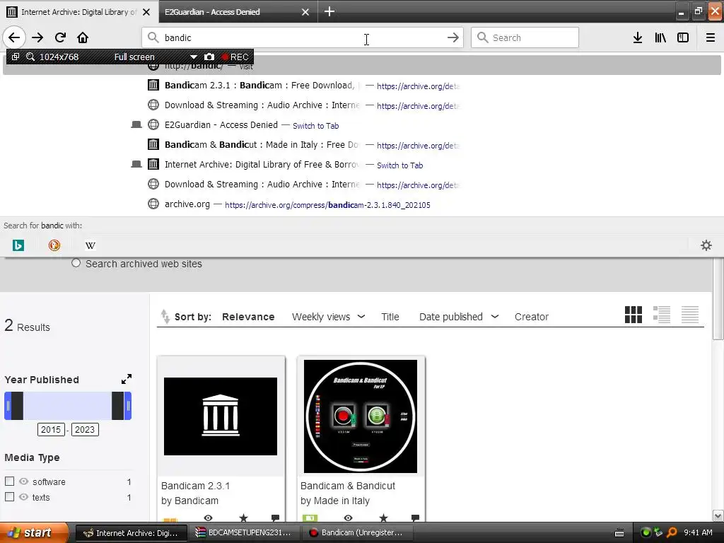Image resolution: width=724 pixels, height=543 pixels.
Task: Switch results to extended list view
Action: coord(662,315)
